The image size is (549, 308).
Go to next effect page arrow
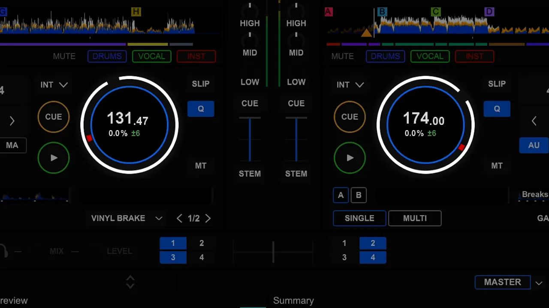(208, 218)
